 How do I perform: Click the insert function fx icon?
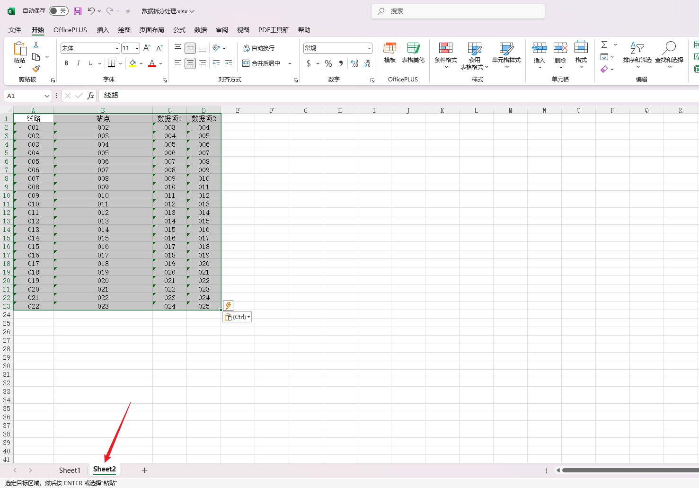(x=90, y=96)
